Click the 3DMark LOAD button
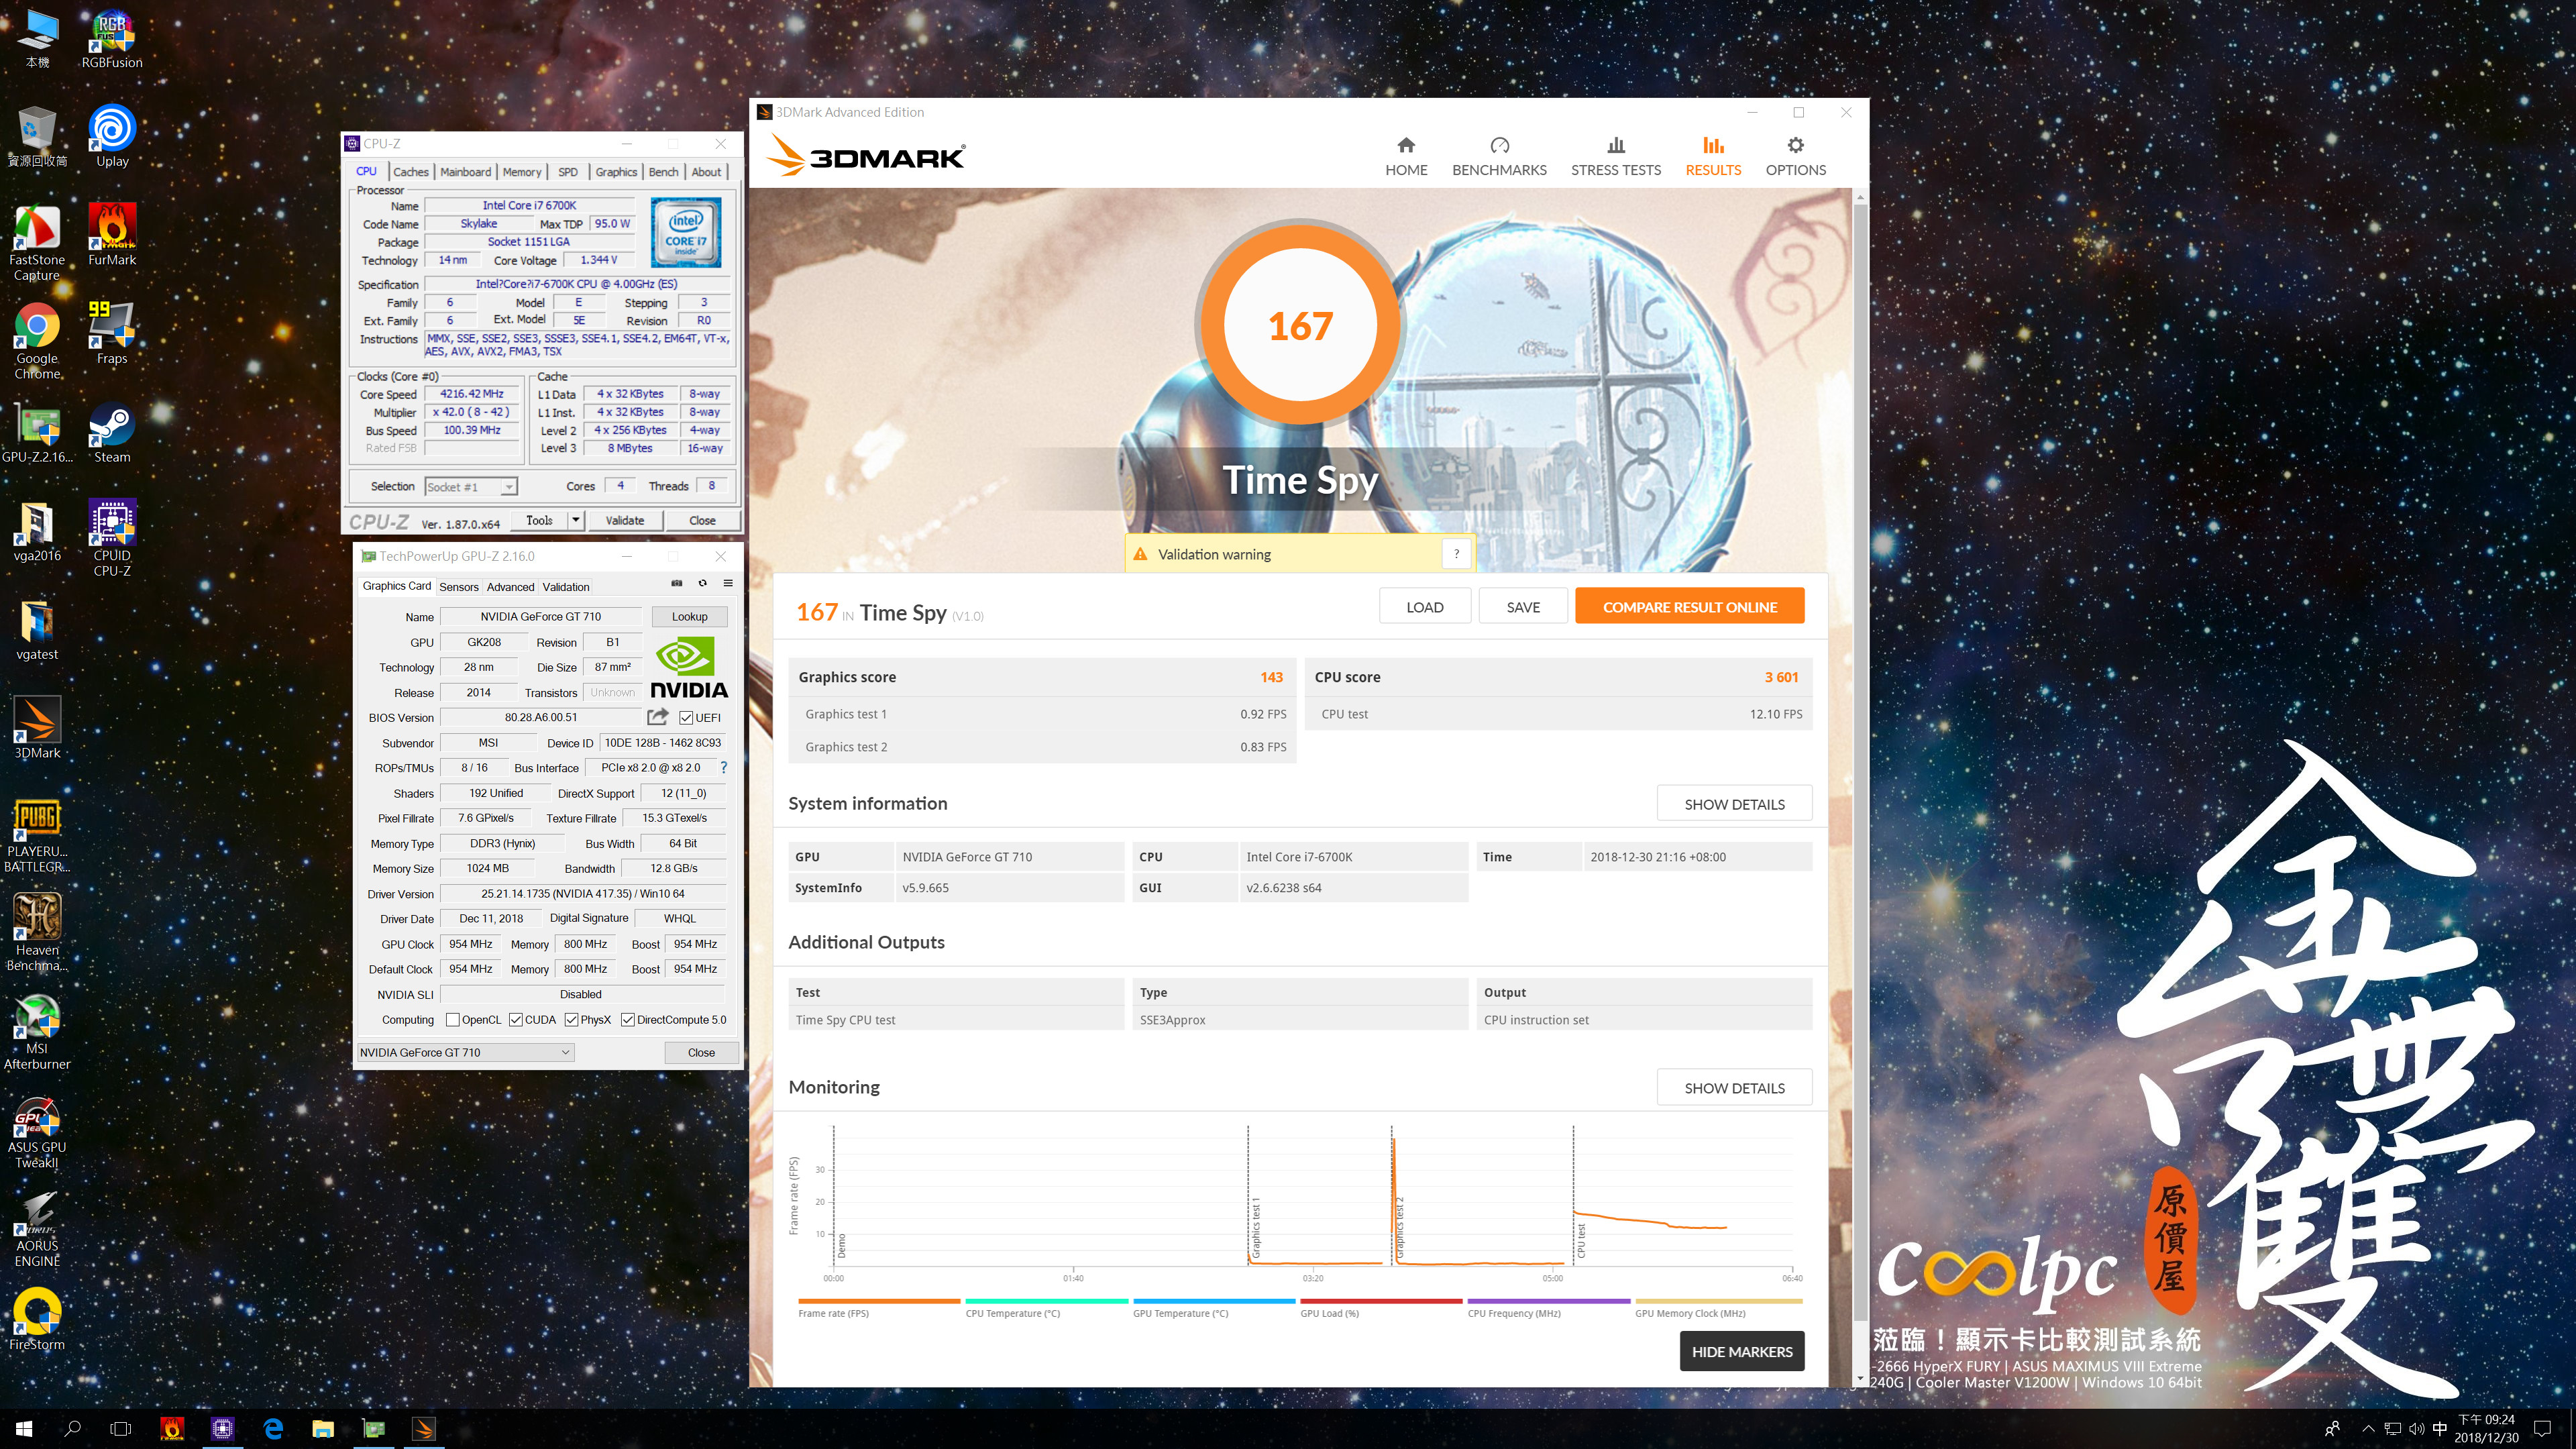The image size is (2576, 1449). pyautogui.click(x=1424, y=606)
